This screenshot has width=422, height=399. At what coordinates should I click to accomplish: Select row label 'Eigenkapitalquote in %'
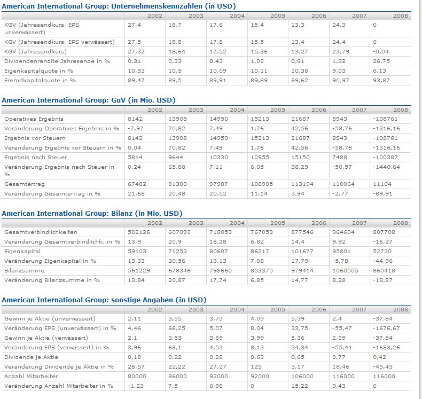(39, 71)
